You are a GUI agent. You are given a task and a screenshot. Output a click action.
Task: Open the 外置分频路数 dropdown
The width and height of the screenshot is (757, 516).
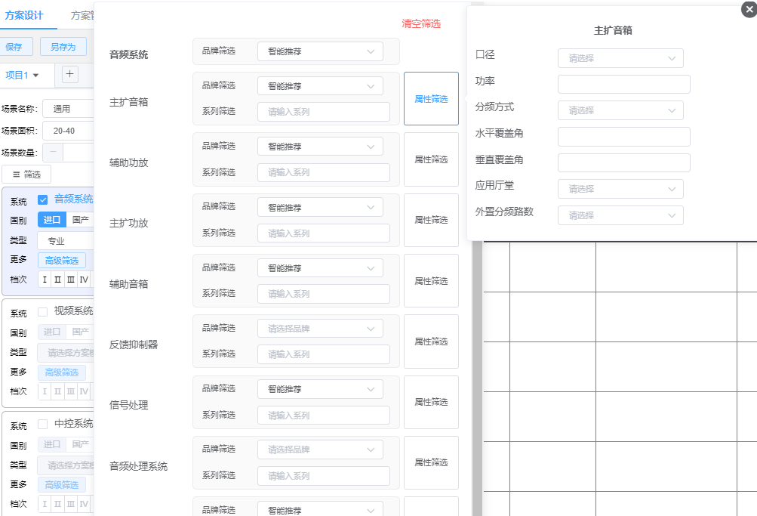[620, 215]
